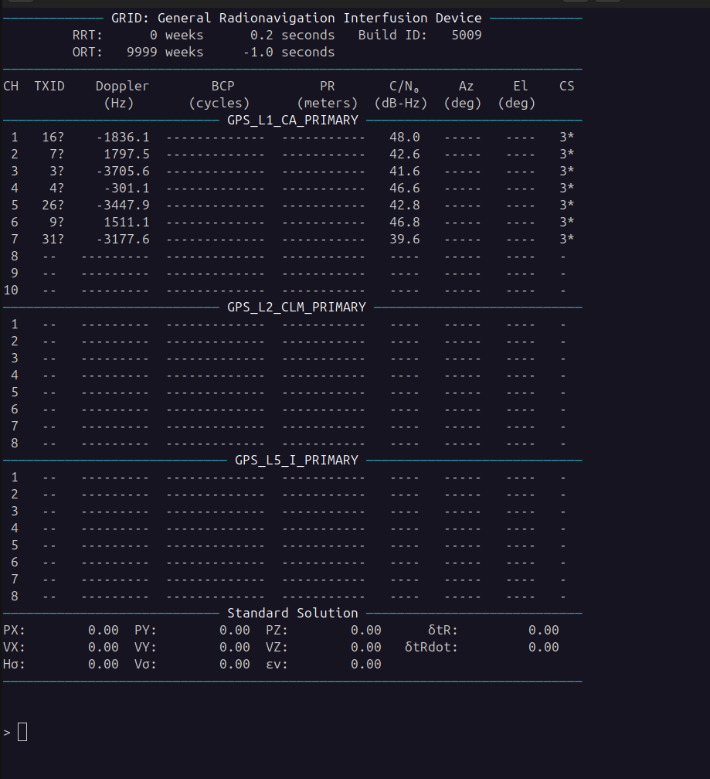The width and height of the screenshot is (710, 779).
Task: Click the Vσ: label
Action: [x=145, y=665]
